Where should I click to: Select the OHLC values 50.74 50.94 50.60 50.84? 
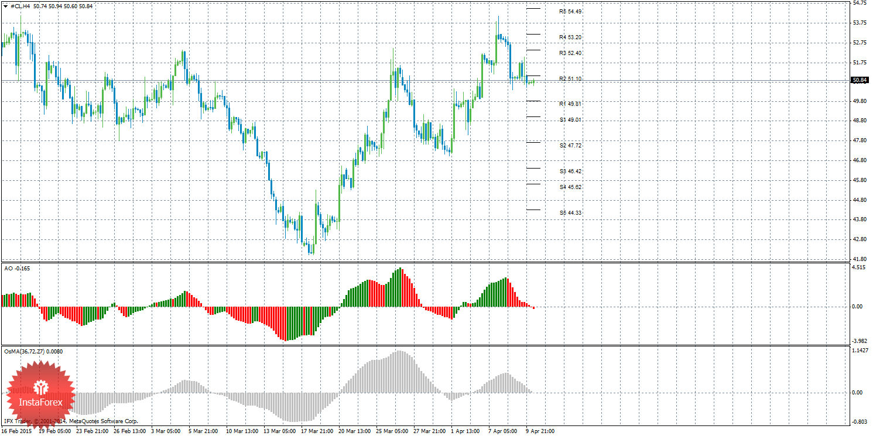63,6
